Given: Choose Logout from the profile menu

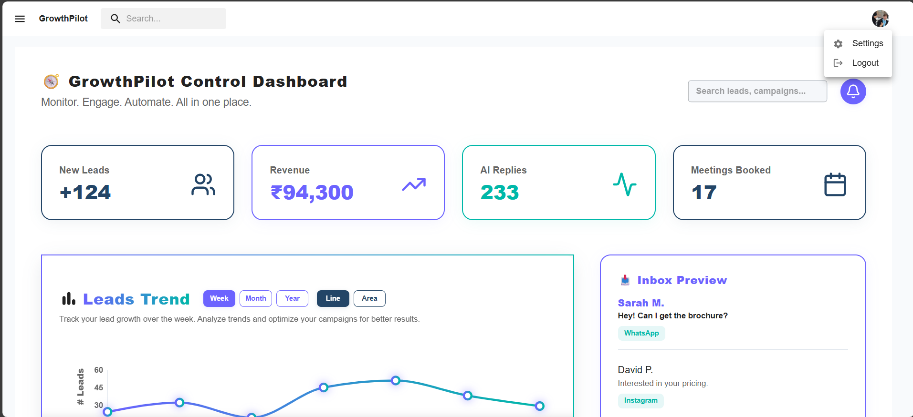Looking at the screenshot, I should click(858, 63).
